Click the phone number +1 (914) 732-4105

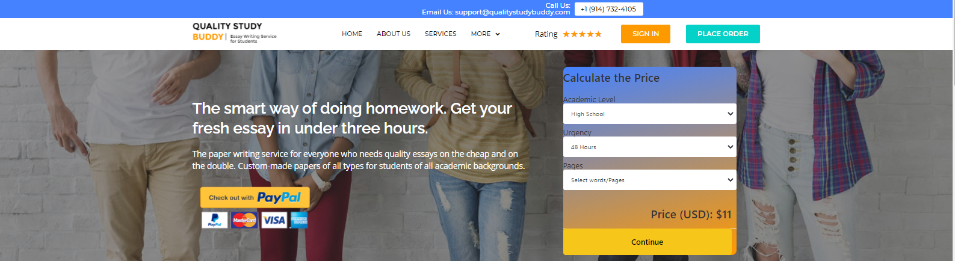coord(608,9)
